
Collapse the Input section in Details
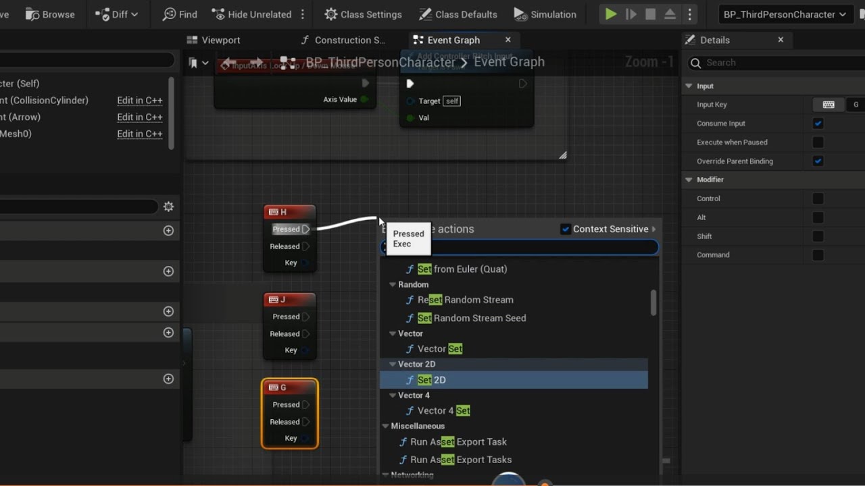click(x=689, y=86)
